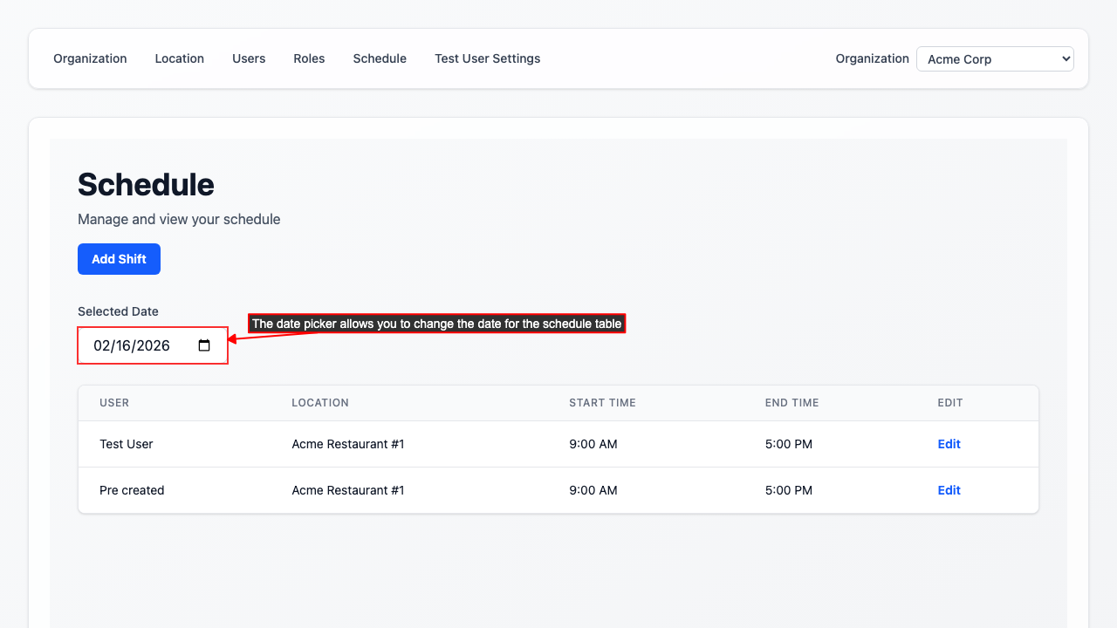The width and height of the screenshot is (1117, 628).
Task: Open the Acme Corp organization dropdown
Action: pyautogui.click(x=994, y=58)
